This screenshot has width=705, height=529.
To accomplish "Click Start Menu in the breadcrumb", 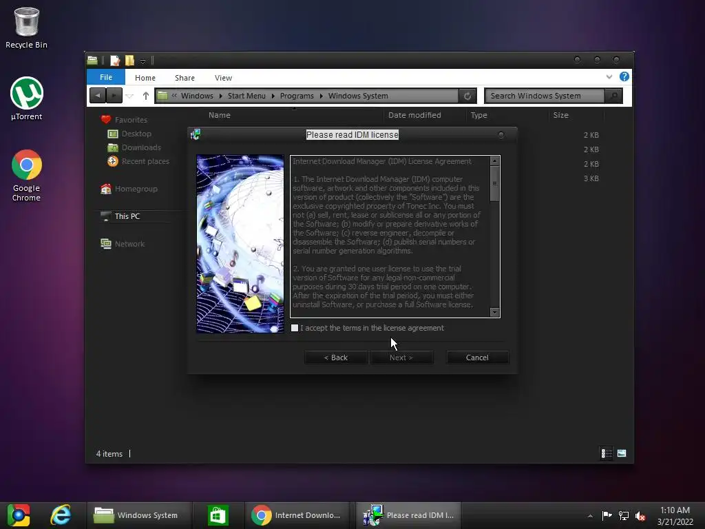I will (x=246, y=96).
